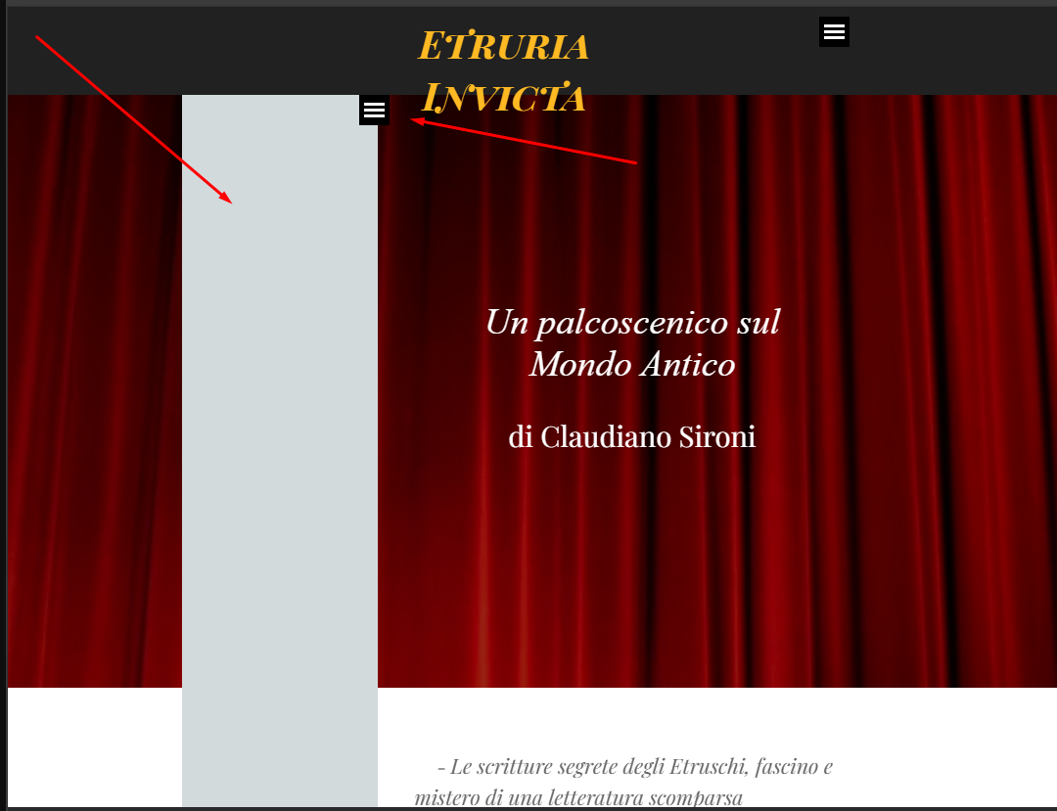Click the hamburger icon atop the gray sidebar panel

pyautogui.click(x=374, y=110)
